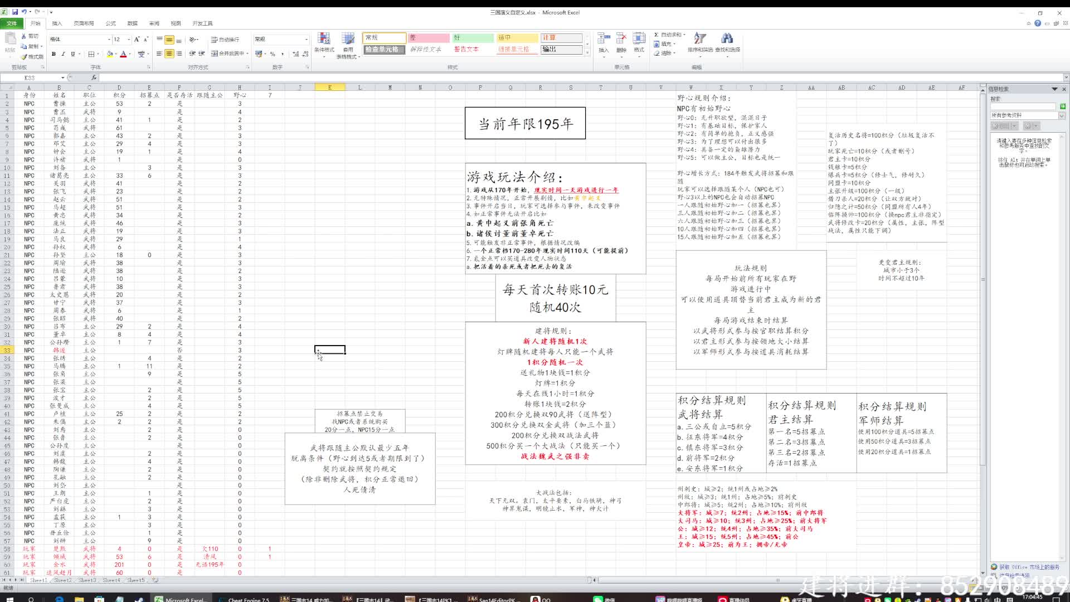Image resolution: width=1070 pixels, height=602 pixels.
Task: Toggle Wrap Text option
Action: pos(225,40)
